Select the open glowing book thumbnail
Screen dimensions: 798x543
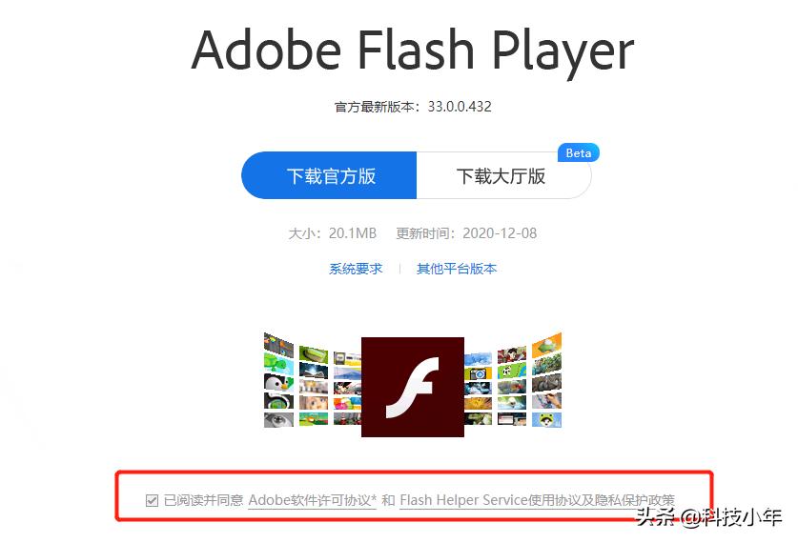pyautogui.click(x=314, y=371)
